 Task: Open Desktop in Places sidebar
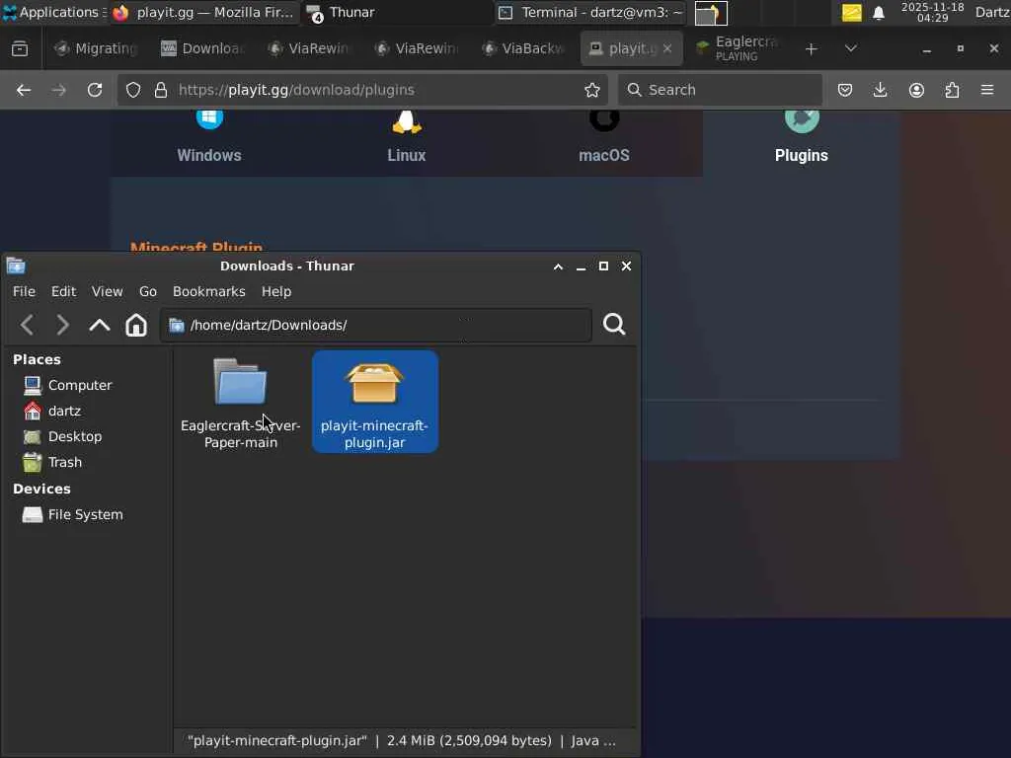[x=62, y=436]
